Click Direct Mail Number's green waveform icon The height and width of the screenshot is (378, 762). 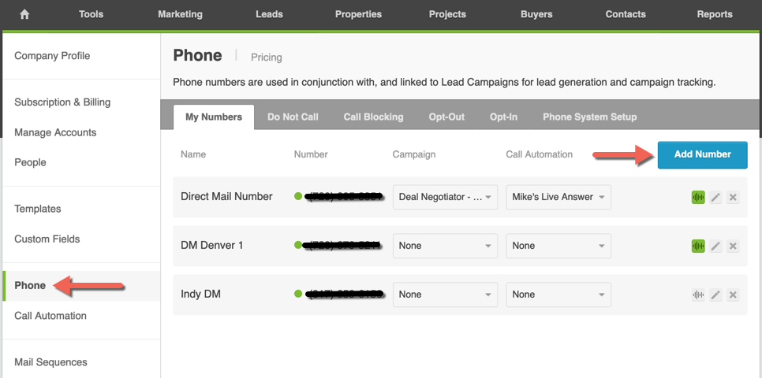pyautogui.click(x=698, y=197)
